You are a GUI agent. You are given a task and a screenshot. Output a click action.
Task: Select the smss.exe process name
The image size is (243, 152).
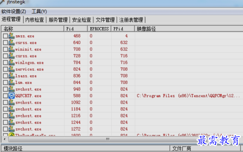point(25,36)
